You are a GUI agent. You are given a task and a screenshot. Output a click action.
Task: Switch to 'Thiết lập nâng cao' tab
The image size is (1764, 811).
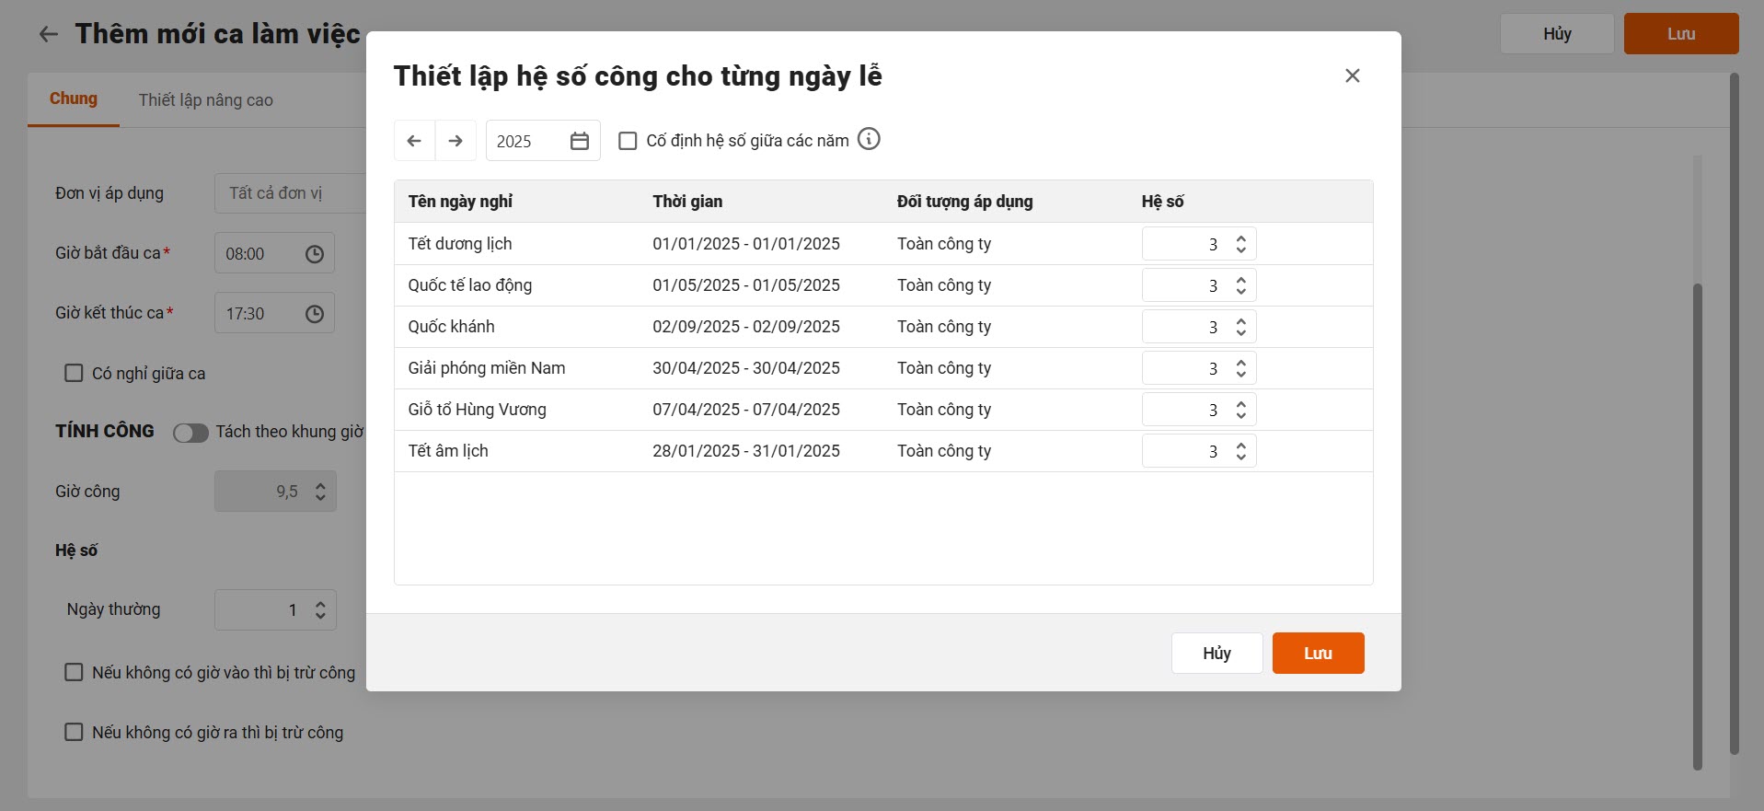206,100
